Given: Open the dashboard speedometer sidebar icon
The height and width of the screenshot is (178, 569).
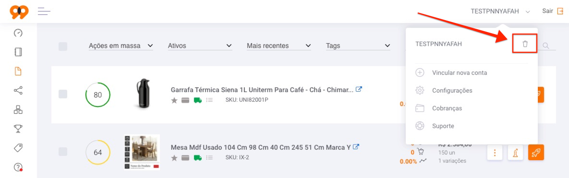Looking at the screenshot, I should point(18,33).
